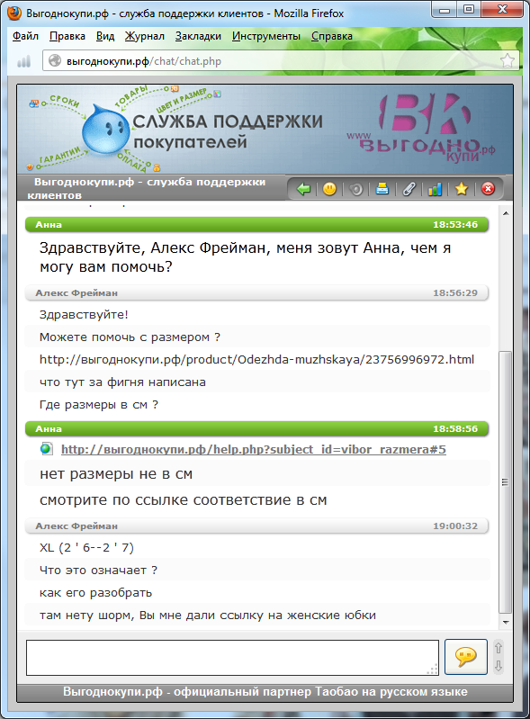
Task: Click the product URL message text
Action: [256, 360]
